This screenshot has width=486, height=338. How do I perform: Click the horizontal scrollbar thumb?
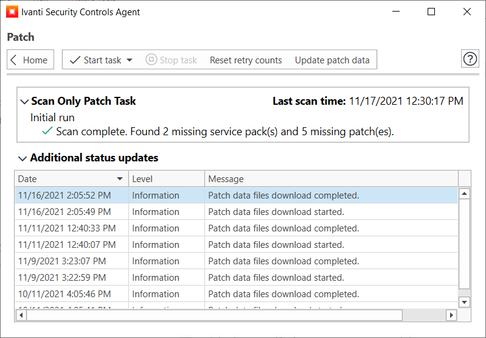[x=215, y=315]
